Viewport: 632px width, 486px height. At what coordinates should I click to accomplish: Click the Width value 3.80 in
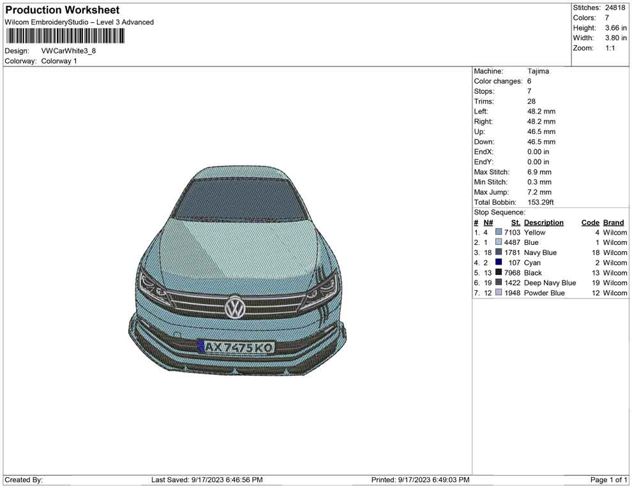(x=615, y=38)
